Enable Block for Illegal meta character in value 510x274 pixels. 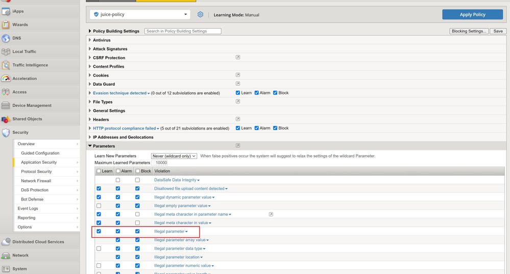[x=137, y=223]
